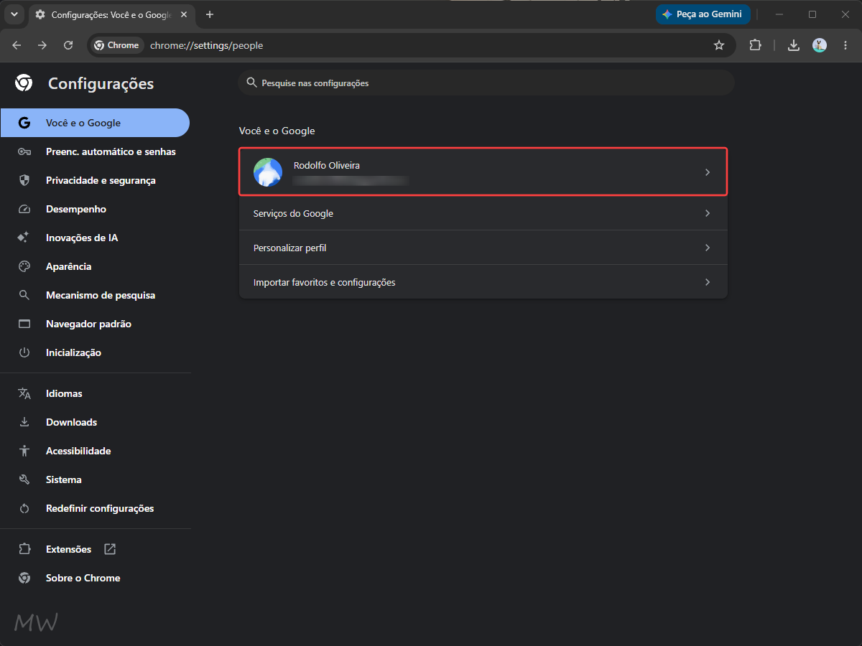Image resolution: width=862 pixels, height=646 pixels.
Task: Click the Rodolfo Oliveira profile picture
Action: coord(268,172)
